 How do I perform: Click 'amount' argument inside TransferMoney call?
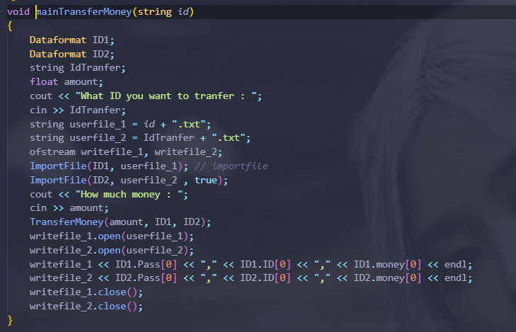coord(126,222)
